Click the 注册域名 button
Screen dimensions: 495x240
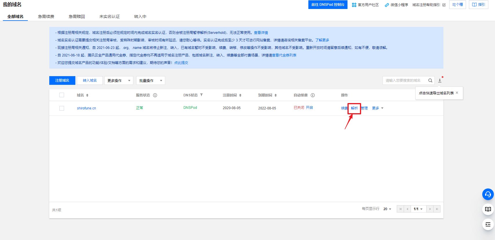click(62, 80)
